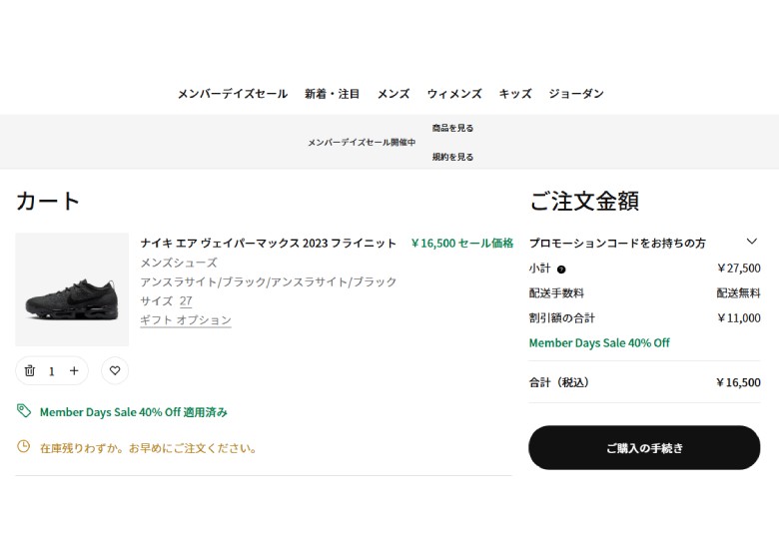Click Member Days Sale 40% Off in summary

click(x=599, y=343)
